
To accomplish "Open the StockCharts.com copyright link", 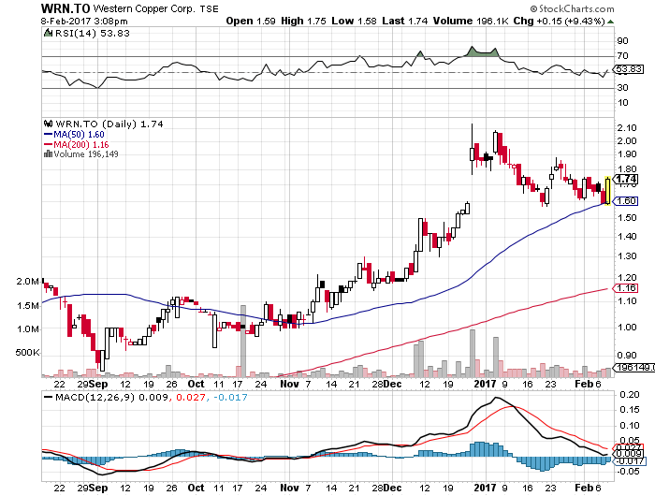I will 573,8.
